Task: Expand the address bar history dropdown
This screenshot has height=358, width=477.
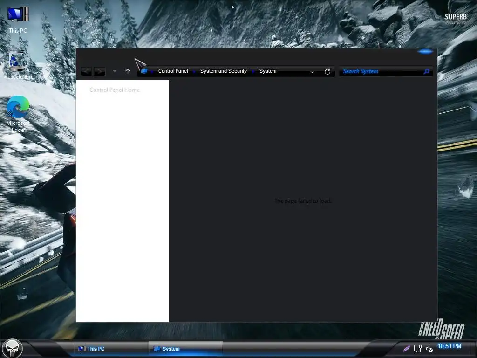Action: (x=312, y=71)
